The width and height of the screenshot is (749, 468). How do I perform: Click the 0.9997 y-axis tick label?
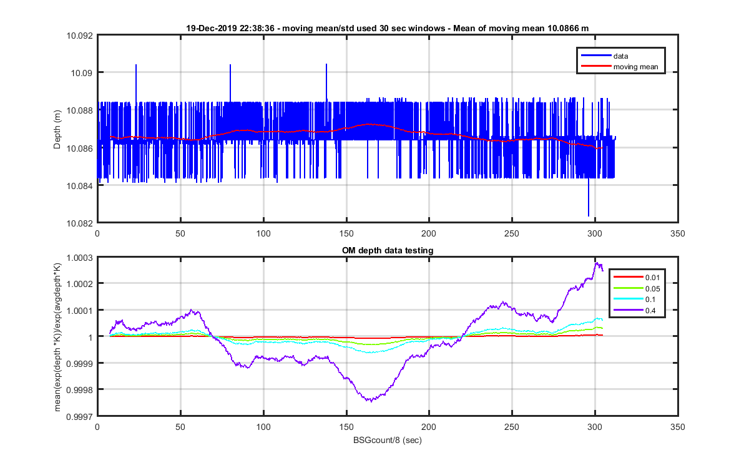[80, 416]
